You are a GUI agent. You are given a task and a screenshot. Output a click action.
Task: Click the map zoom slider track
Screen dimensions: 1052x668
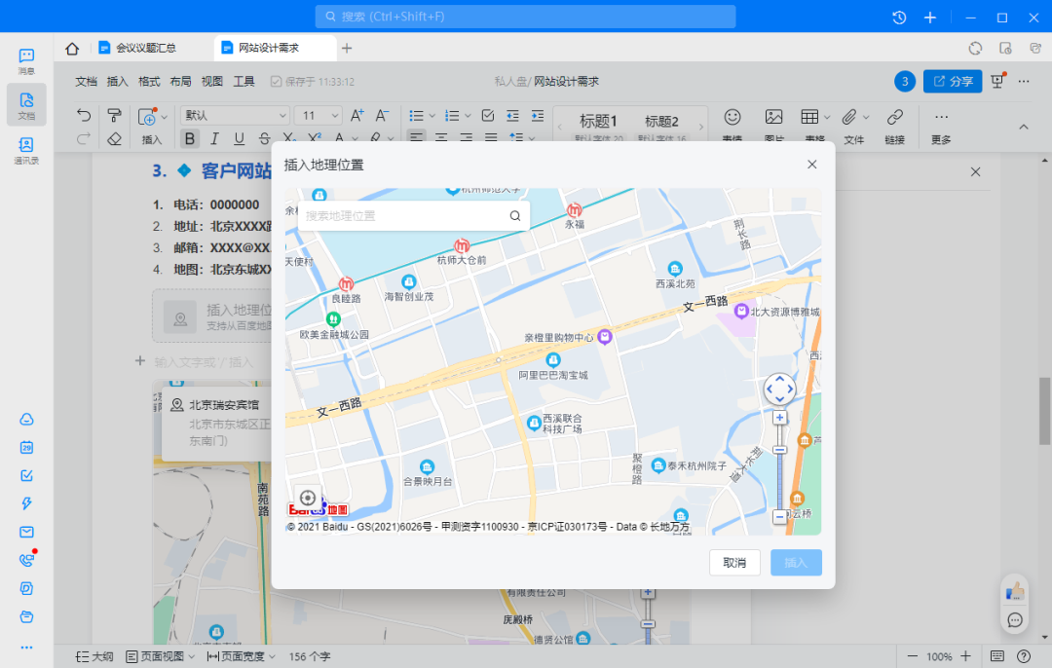click(779, 477)
